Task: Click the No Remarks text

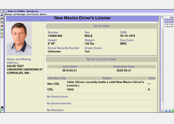Action: coord(55,110)
